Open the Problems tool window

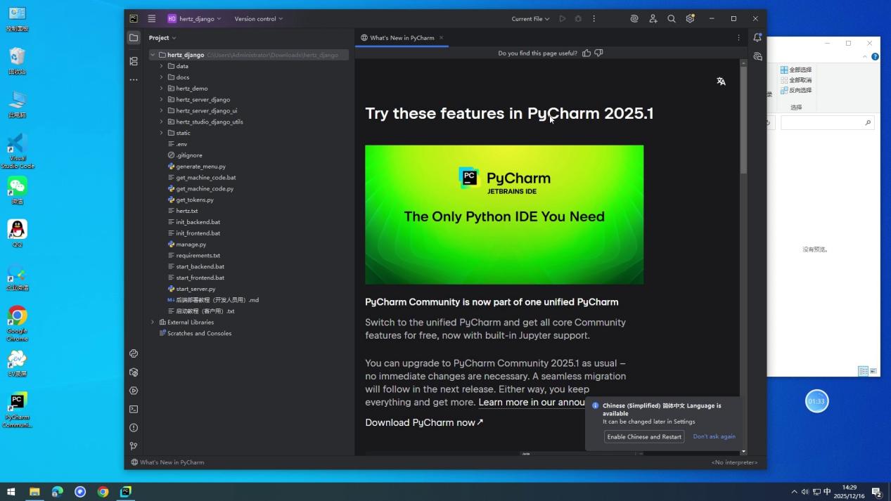(134, 427)
